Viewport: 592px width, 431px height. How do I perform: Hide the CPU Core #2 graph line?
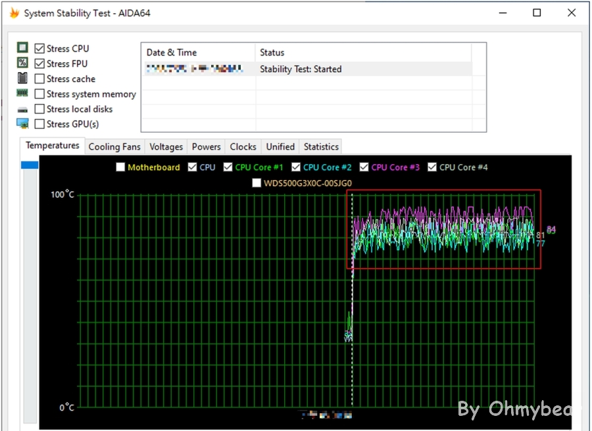click(x=296, y=167)
